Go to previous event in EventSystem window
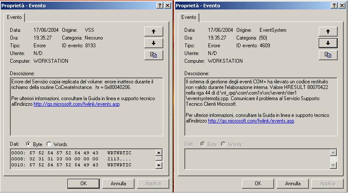The image size is (348, 193). [x=328, y=31]
